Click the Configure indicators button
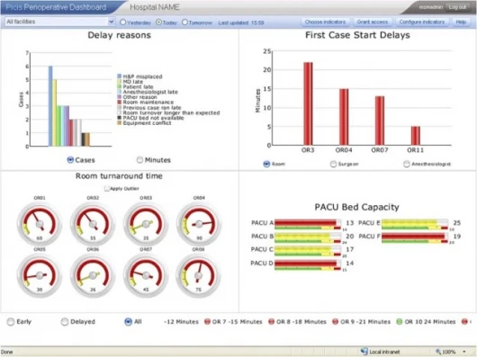Image resolution: width=477 pixels, height=357 pixels. pos(421,22)
